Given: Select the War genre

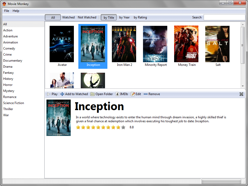Looking at the screenshot, I should pyautogui.click(x=23, y=115).
